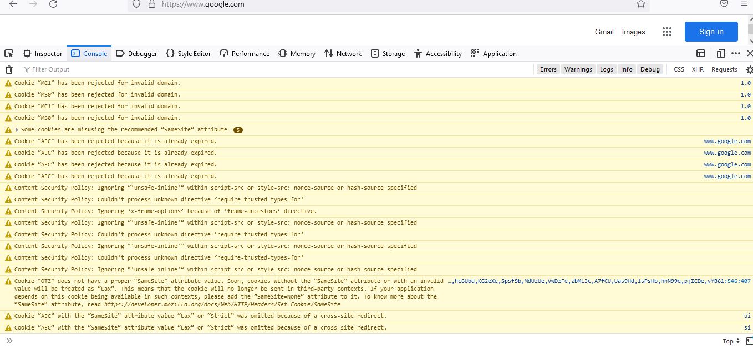Open console settings gear icon

pyautogui.click(x=749, y=70)
